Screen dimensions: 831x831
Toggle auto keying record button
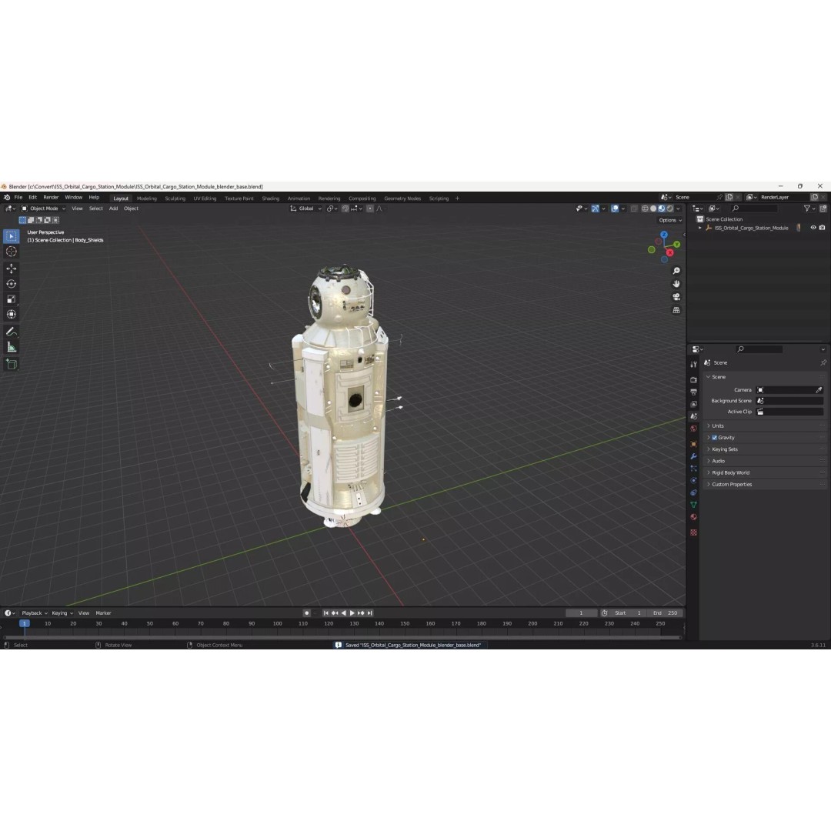pyautogui.click(x=306, y=613)
